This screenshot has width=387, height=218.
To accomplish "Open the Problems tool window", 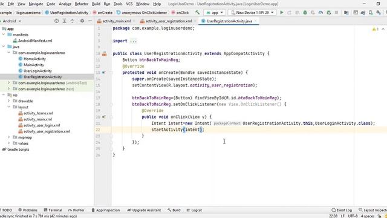I will click(28, 210).
